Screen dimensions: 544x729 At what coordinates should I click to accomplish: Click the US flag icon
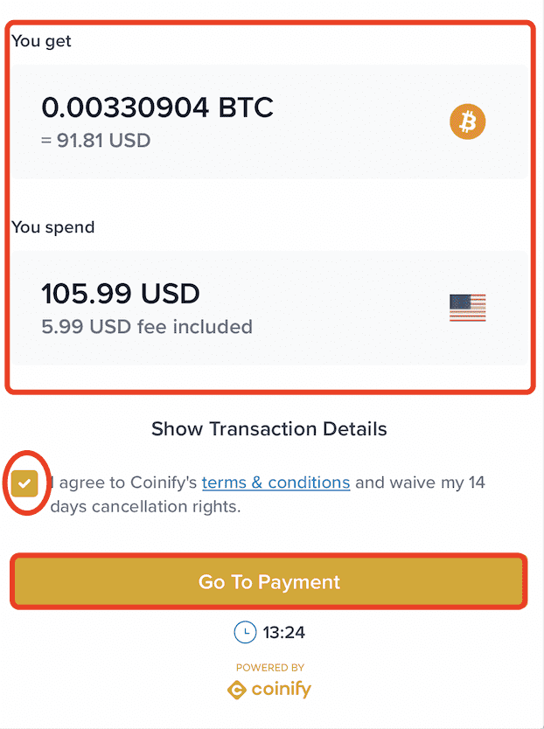(467, 308)
